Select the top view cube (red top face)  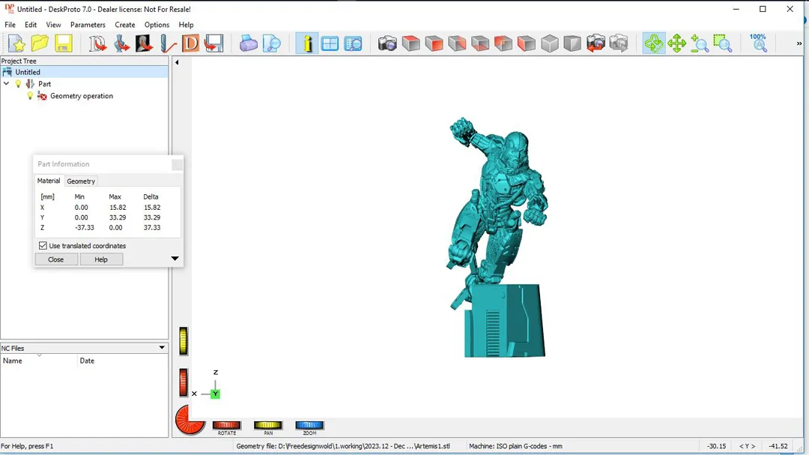pos(410,44)
